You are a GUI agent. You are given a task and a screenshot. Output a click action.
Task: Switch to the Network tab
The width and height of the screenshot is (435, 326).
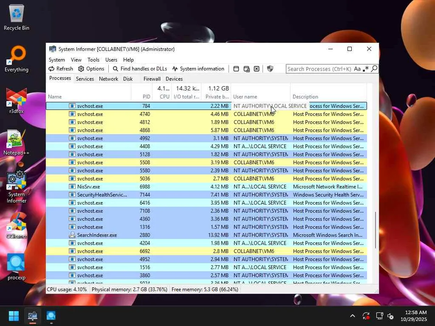click(108, 79)
